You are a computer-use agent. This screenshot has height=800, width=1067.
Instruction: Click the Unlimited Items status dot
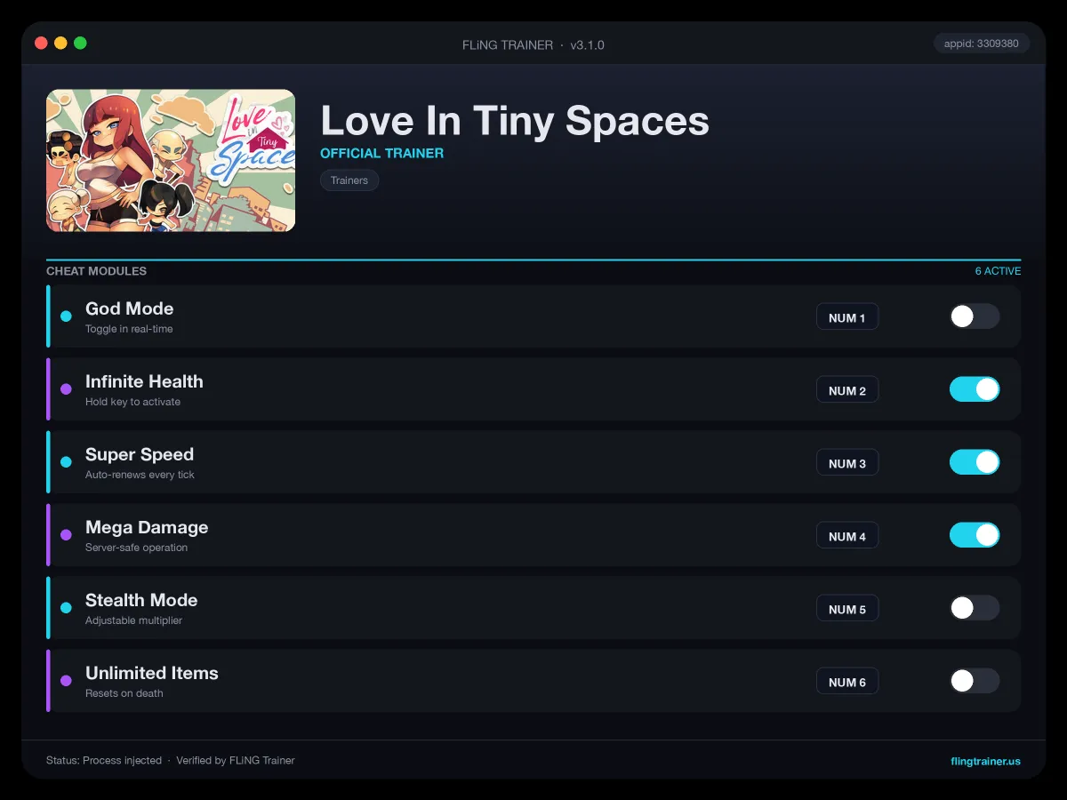[66, 681]
